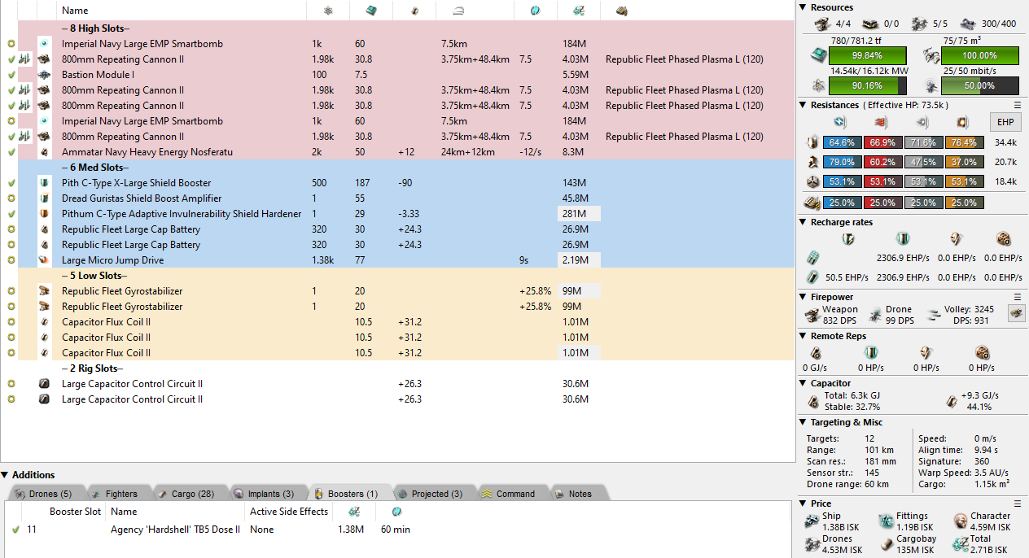Viewport: 1029px width, 558px height.
Task: Click the Firepower panel's weapon toggle icon button
Action: pos(1016,313)
